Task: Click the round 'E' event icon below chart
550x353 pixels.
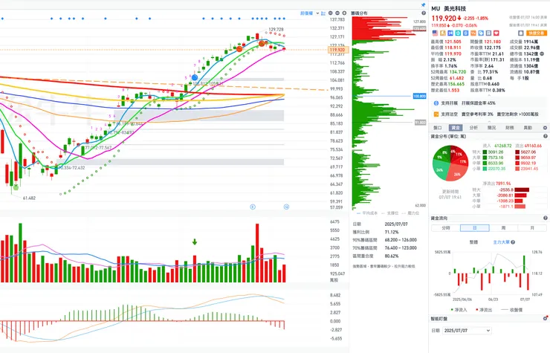Action: [253, 207]
